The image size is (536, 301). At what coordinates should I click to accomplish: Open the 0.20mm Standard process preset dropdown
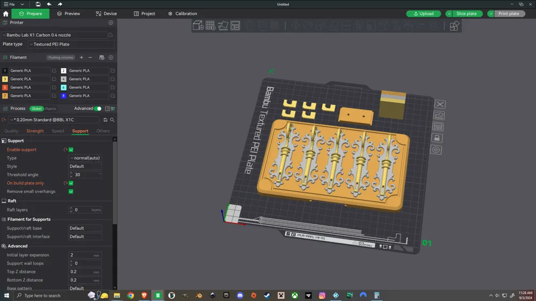[55, 120]
